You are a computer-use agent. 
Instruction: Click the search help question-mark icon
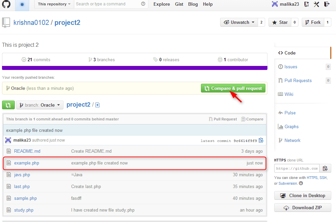143,4
